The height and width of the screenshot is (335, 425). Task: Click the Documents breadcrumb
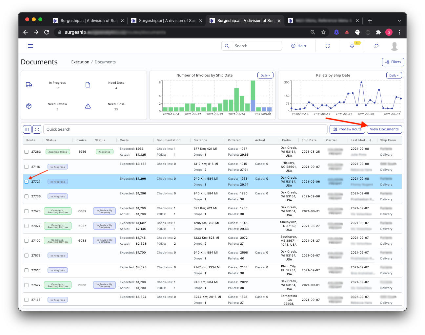(105, 62)
